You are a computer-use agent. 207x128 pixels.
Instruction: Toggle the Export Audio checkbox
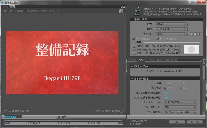pos(158,39)
